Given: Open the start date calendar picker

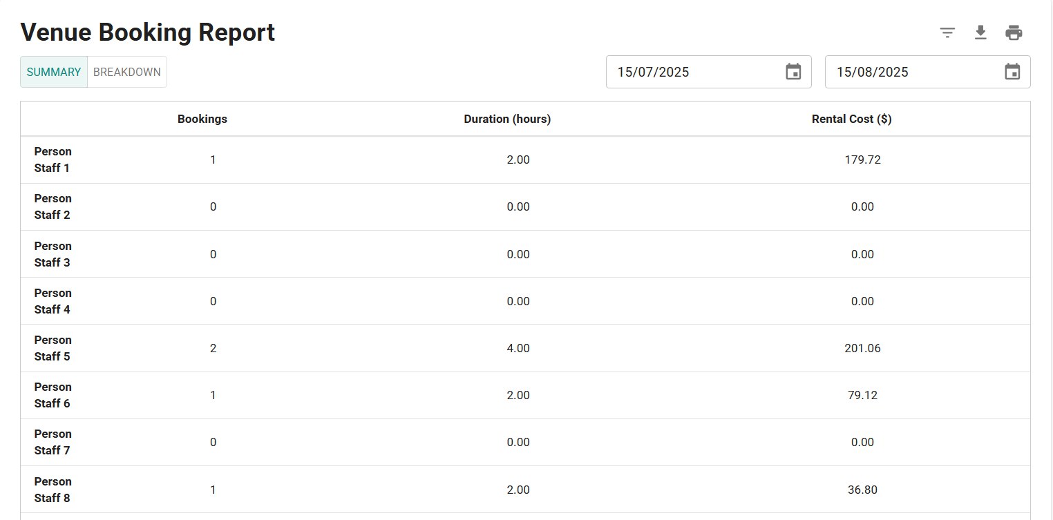Looking at the screenshot, I should [x=793, y=72].
